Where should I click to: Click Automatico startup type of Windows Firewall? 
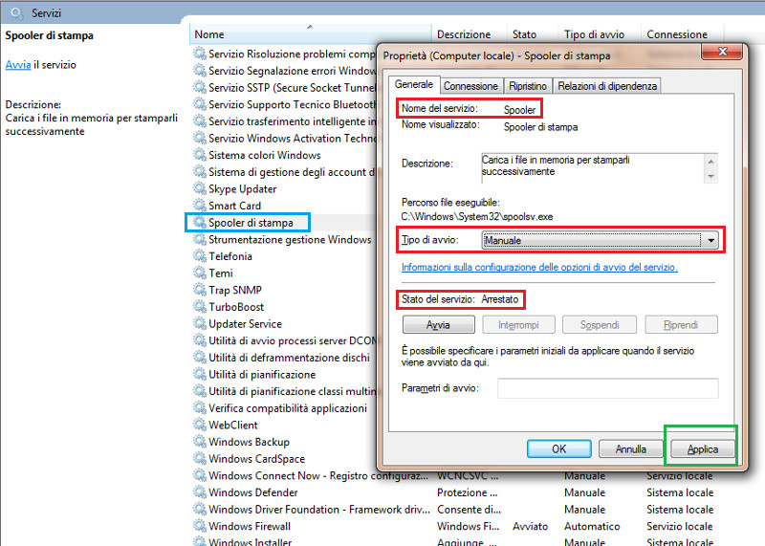pos(592,526)
